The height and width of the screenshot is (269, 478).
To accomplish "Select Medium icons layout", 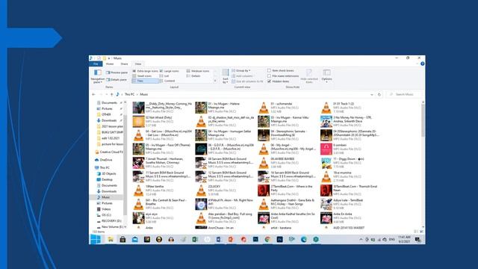I will (198, 71).
